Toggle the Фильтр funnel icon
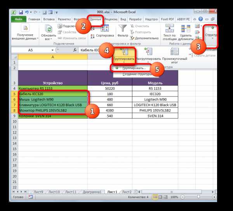The height and width of the screenshot is (211, 233). pos(122,28)
